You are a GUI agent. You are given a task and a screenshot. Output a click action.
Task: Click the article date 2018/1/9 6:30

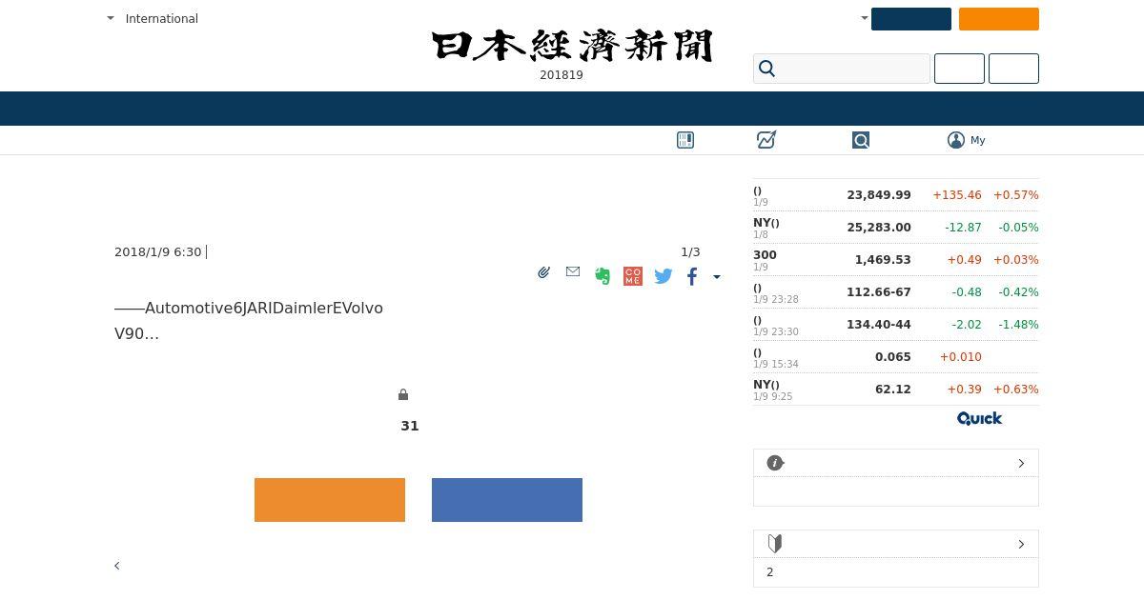[158, 251]
